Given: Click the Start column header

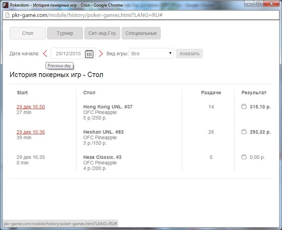Looking at the screenshot, I should pos(22,92).
